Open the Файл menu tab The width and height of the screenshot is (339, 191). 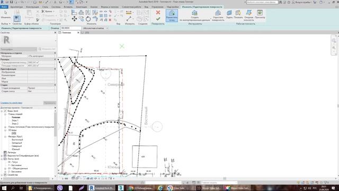4,7
